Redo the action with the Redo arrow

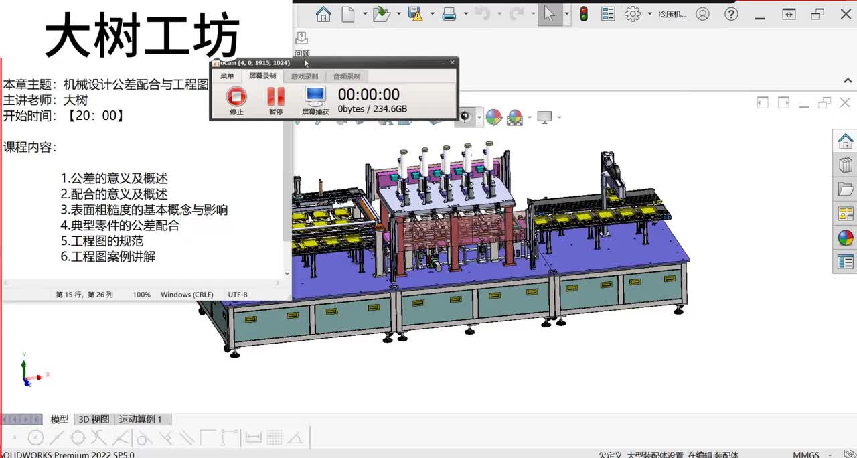(x=516, y=13)
